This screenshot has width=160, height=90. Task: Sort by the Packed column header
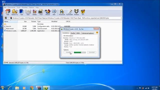tap(32, 21)
